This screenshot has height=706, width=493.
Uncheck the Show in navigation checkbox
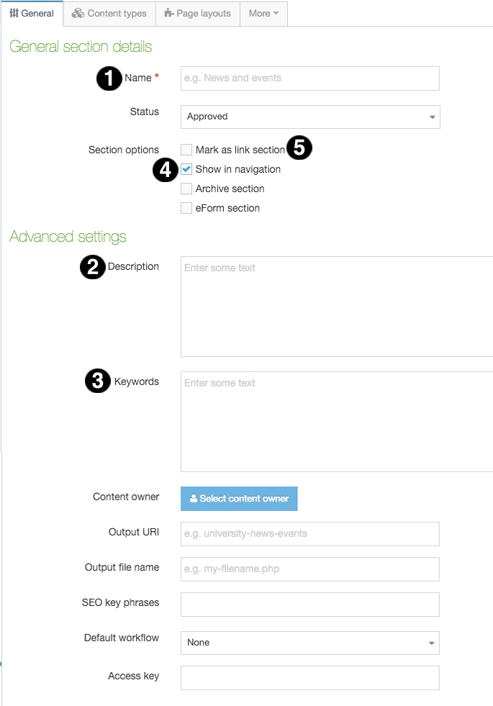(x=186, y=169)
